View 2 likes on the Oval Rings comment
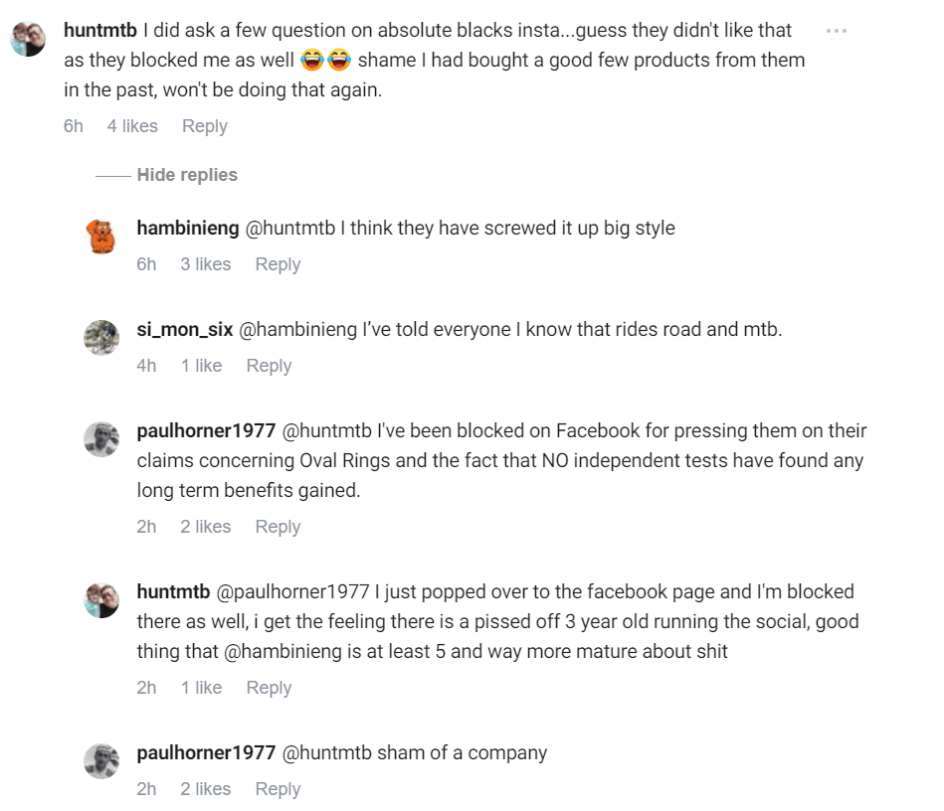This screenshot has height=811, width=944. coord(205,527)
